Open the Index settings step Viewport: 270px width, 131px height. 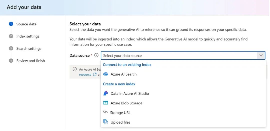click(28, 36)
